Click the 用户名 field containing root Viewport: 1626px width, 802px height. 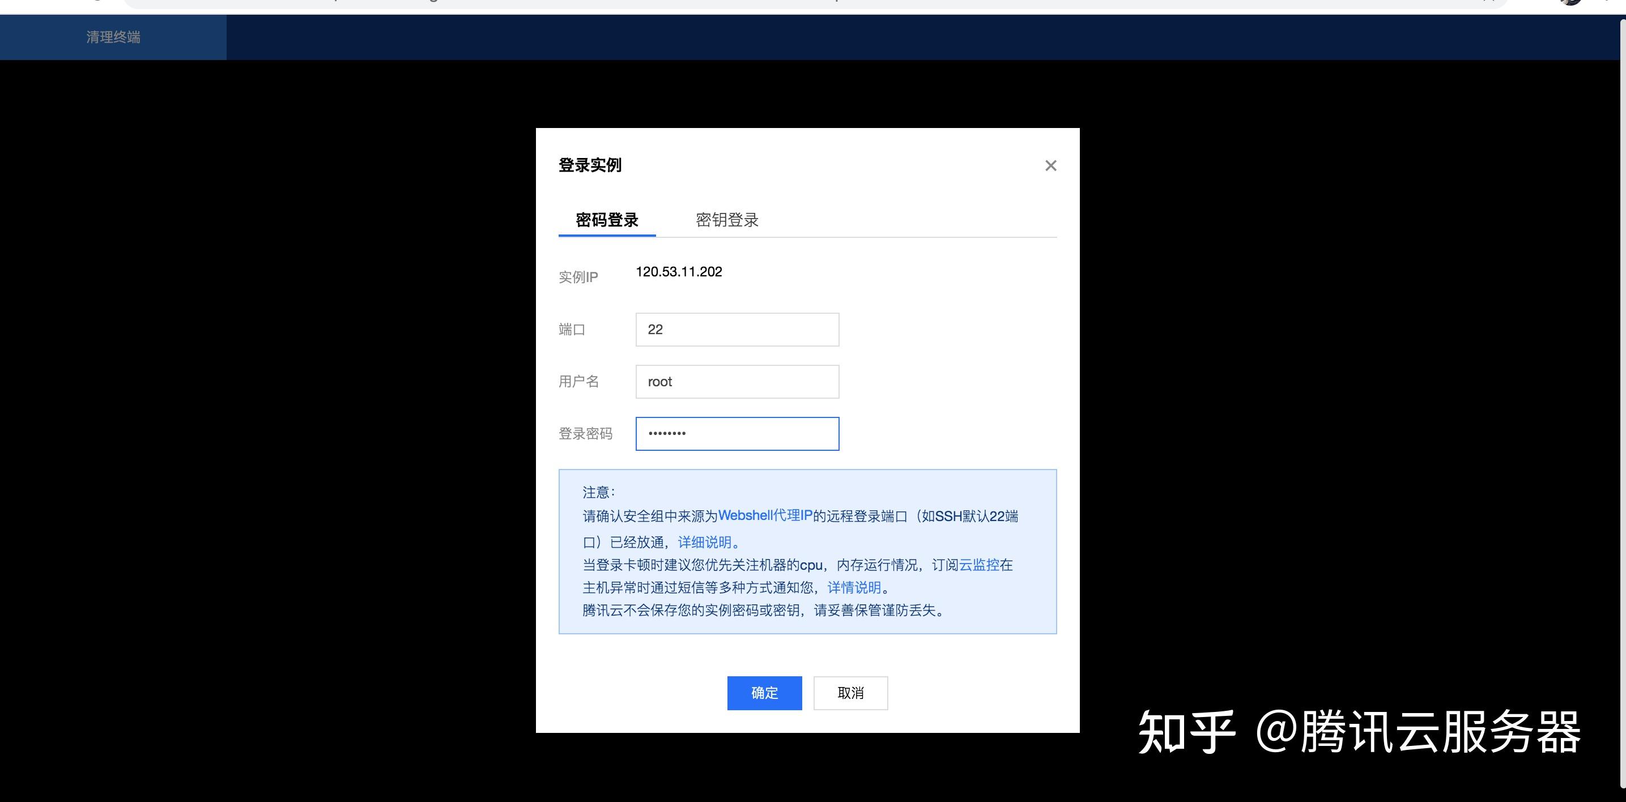(x=737, y=382)
